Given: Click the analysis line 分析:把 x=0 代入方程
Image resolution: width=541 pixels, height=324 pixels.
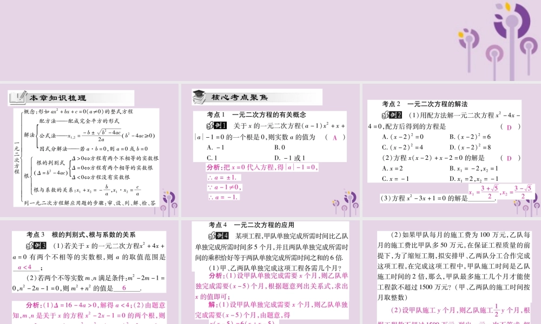Looking at the screenshot, I should [x=262, y=167].
